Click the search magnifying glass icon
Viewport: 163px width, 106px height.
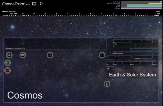click(x=41, y=4)
